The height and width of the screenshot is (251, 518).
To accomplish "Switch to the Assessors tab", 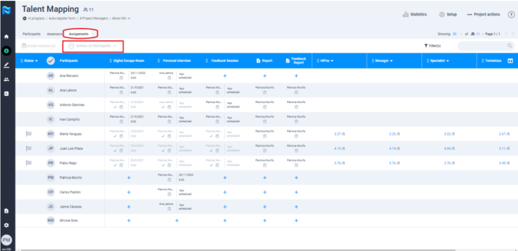I will [55, 34].
